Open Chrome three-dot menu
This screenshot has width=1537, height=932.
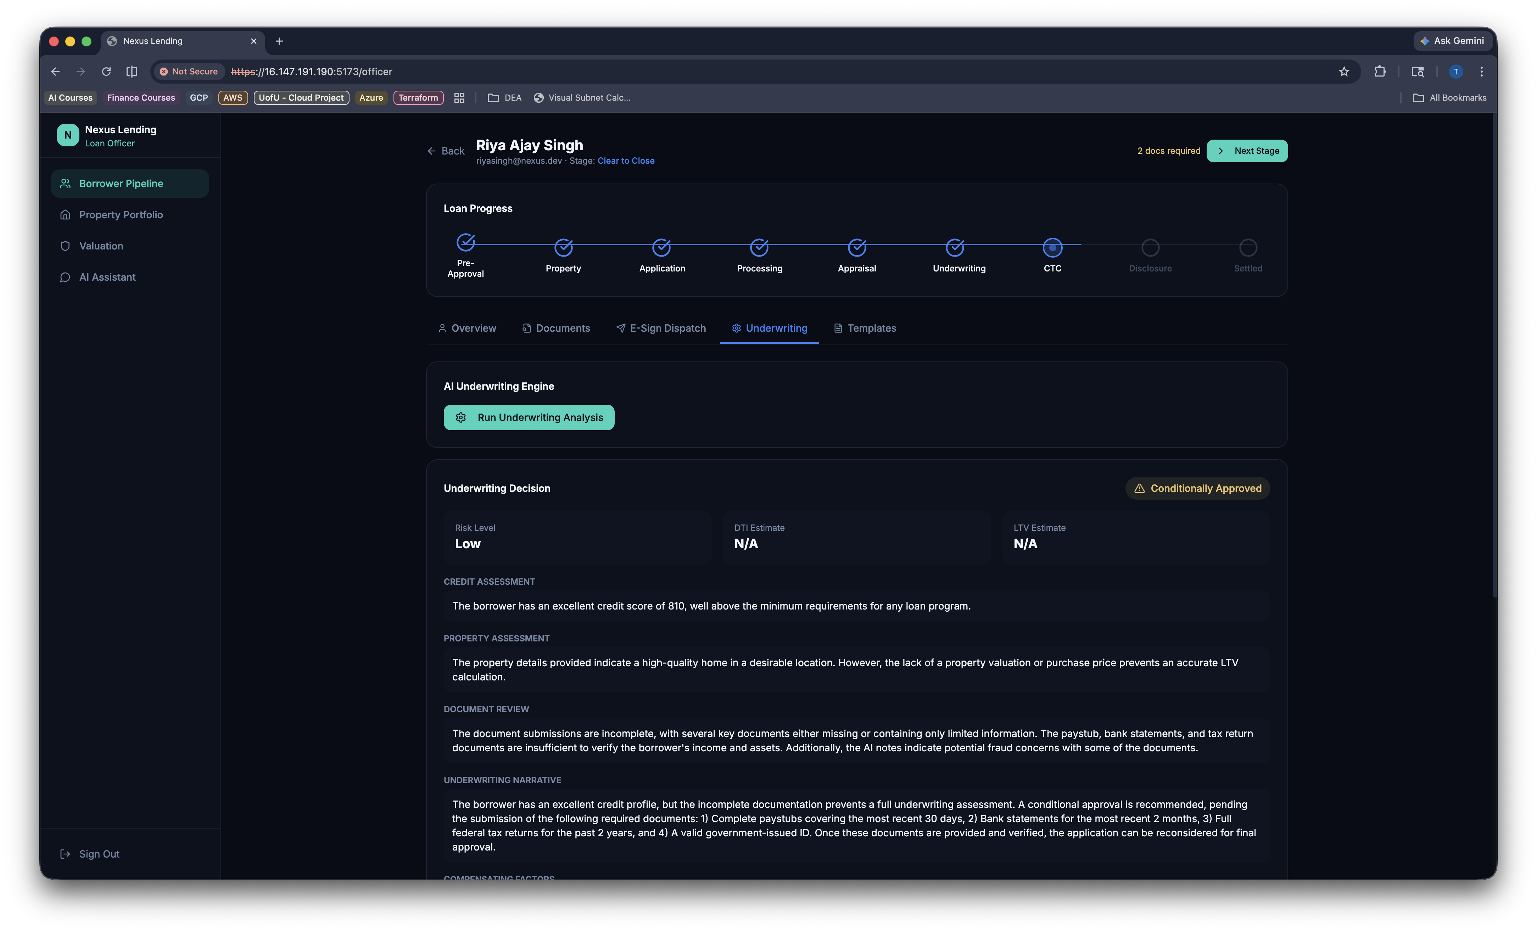tap(1481, 72)
